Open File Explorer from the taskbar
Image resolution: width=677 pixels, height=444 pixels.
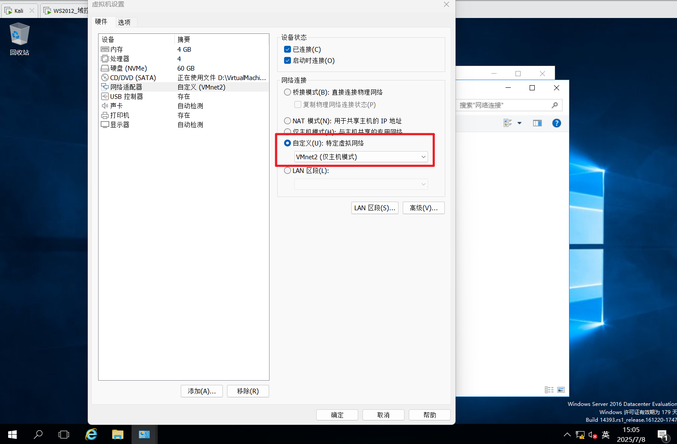[x=117, y=435]
